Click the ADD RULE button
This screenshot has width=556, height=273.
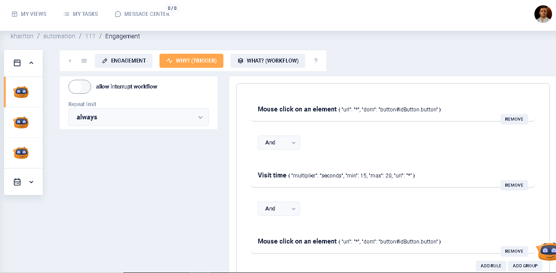click(x=490, y=266)
